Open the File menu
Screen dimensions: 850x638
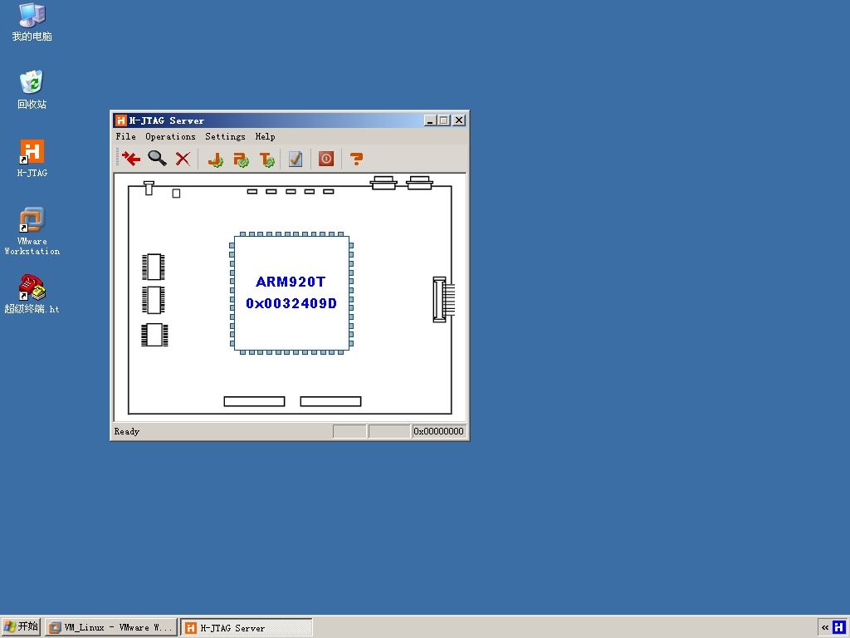click(x=126, y=136)
